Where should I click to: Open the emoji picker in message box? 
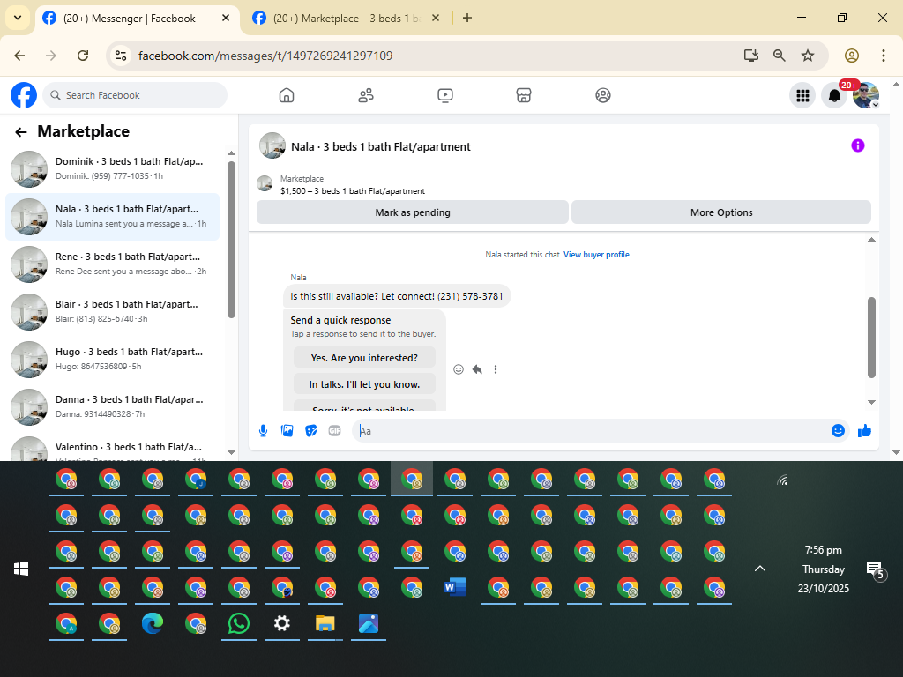838,430
